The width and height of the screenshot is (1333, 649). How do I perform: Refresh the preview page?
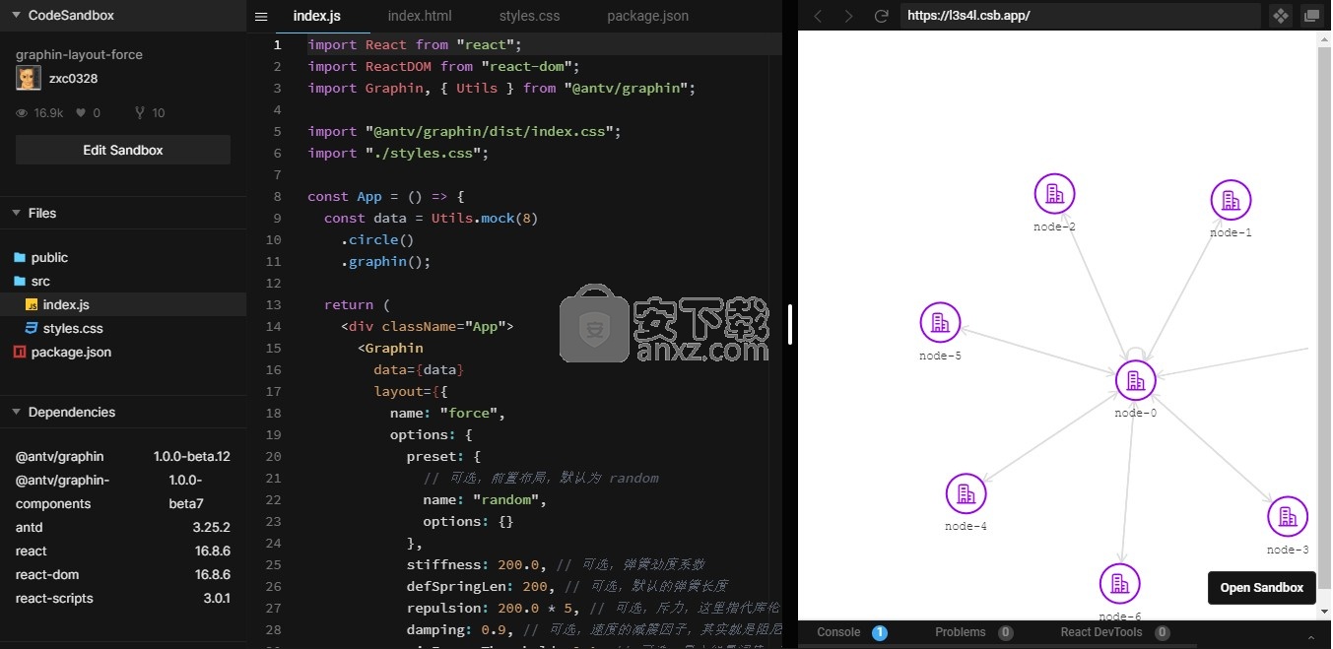pyautogui.click(x=882, y=16)
